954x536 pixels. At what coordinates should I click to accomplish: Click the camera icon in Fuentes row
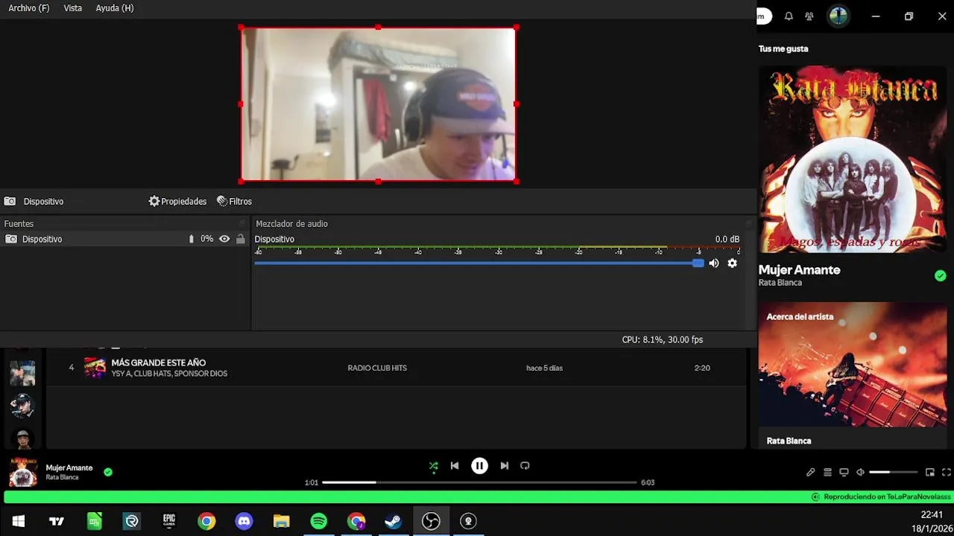point(11,239)
